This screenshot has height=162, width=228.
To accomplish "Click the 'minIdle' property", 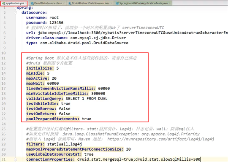I will 35,73.
